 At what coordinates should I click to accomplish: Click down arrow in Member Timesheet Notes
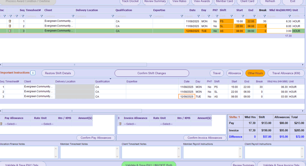[x=117, y=156]
